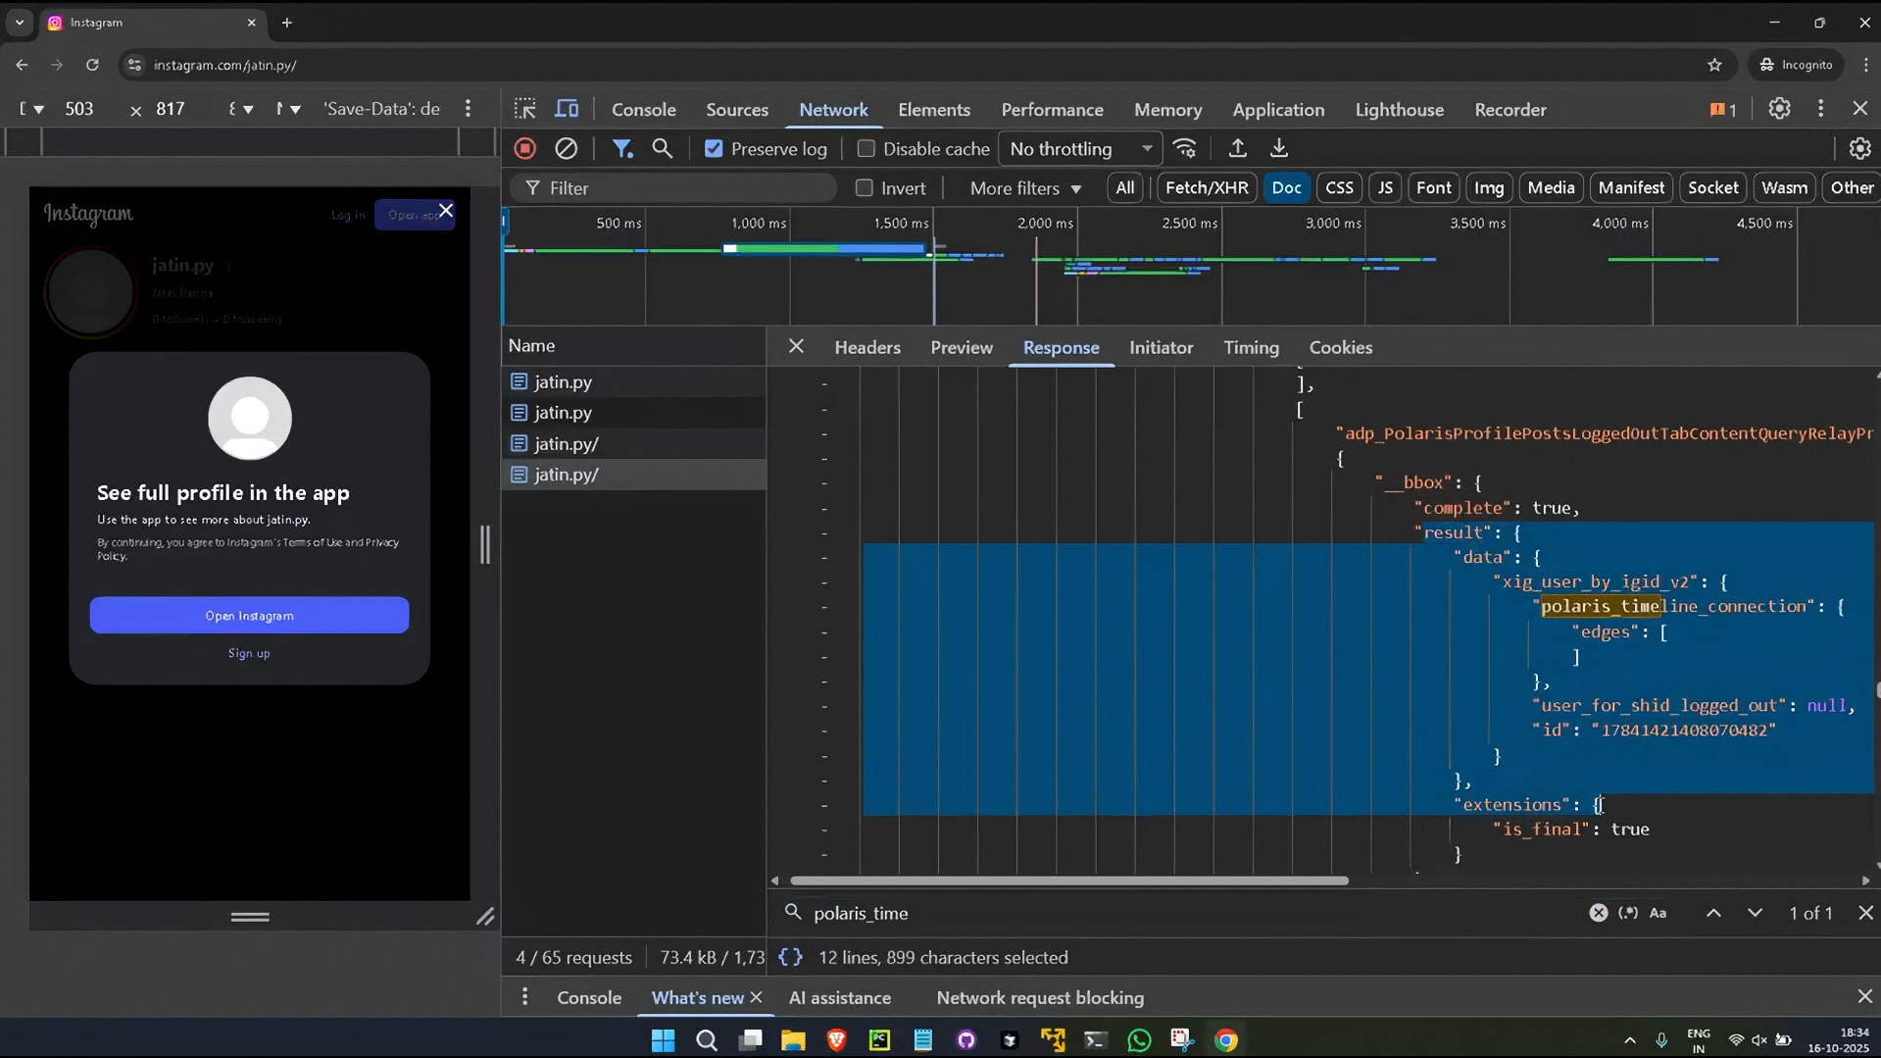Open the No throttling dropdown
Viewport: 1881px width, 1058px height.
tap(1080, 149)
